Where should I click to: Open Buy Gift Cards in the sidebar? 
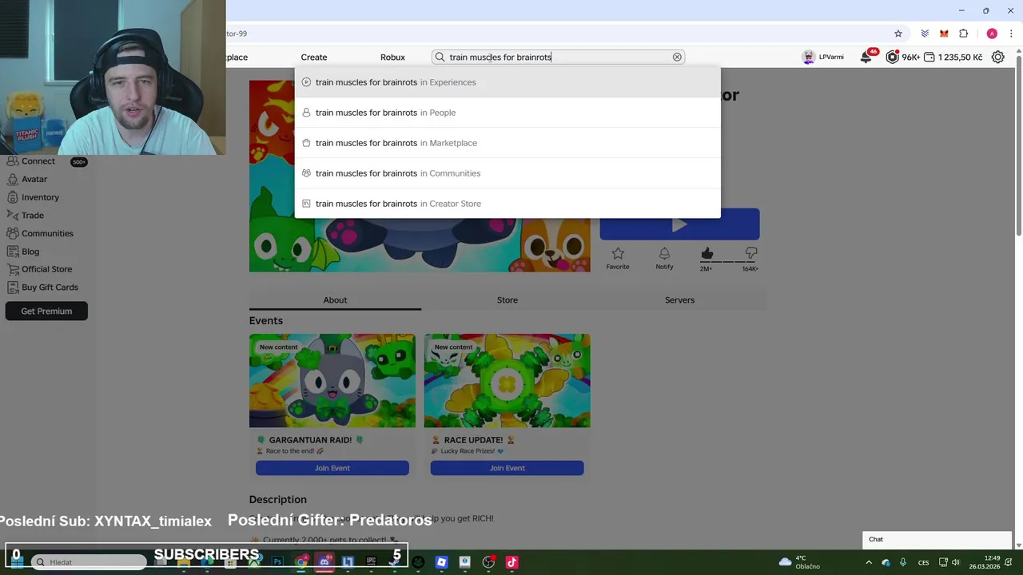pyautogui.click(x=50, y=287)
